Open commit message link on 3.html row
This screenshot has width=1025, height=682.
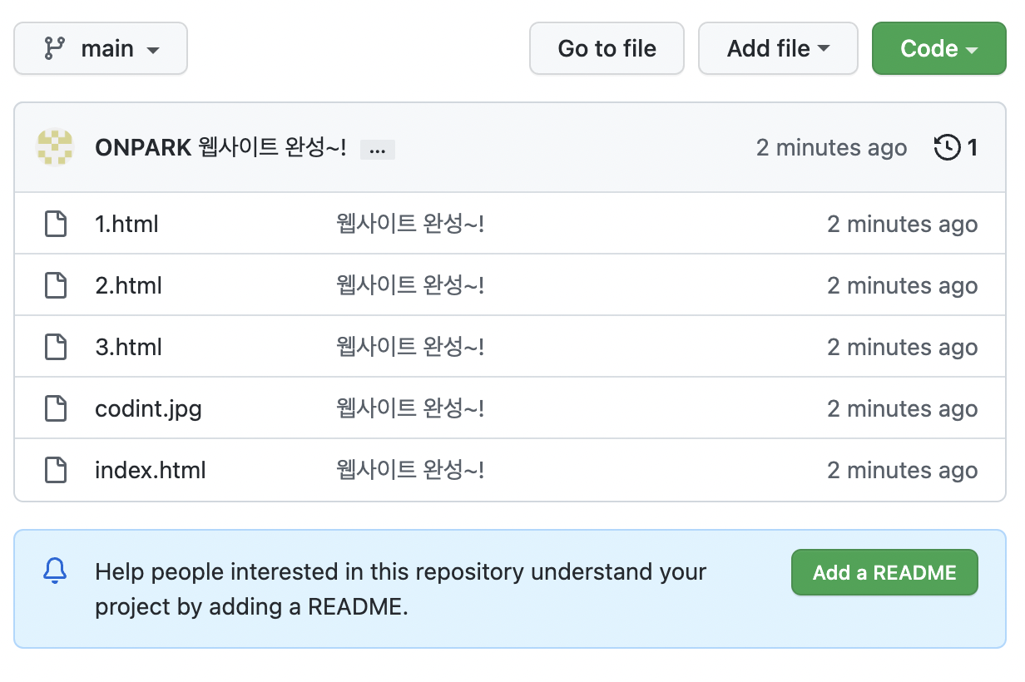(x=409, y=347)
